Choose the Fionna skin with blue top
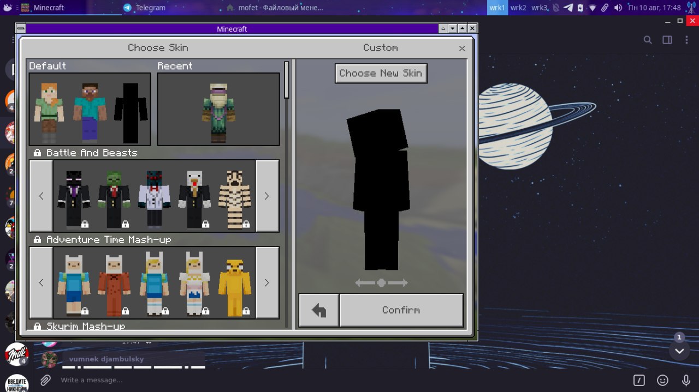Image resolution: width=699 pixels, height=392 pixels. (154, 284)
